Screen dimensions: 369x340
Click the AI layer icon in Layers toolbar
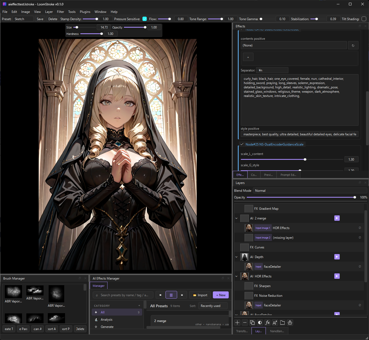point(275,323)
